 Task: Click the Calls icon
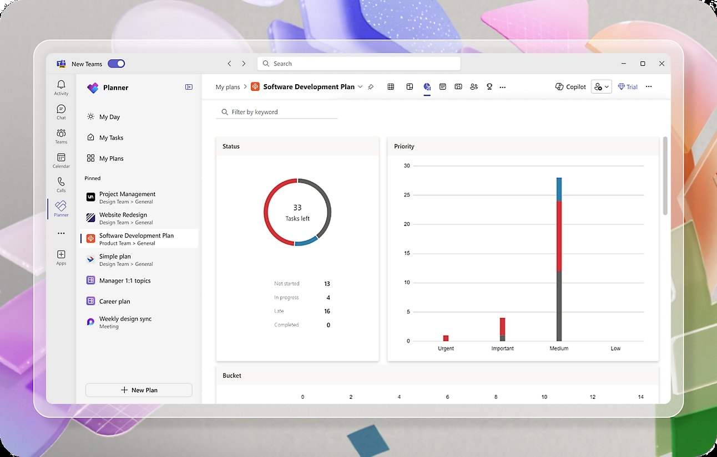(61, 184)
